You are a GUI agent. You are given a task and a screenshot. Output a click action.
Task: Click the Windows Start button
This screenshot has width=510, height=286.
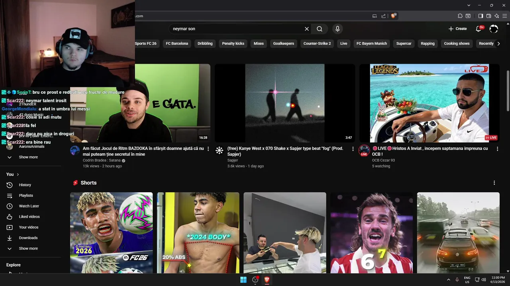243,280
